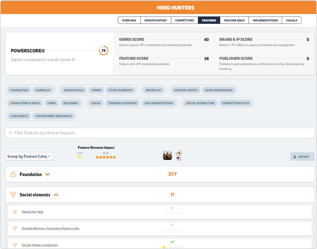Click the X mark on Send/ask help

coord(172,208)
